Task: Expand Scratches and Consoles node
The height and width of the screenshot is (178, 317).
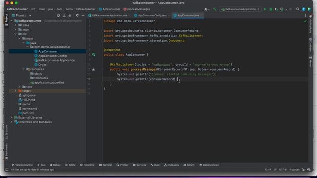Action: (x=11, y=122)
